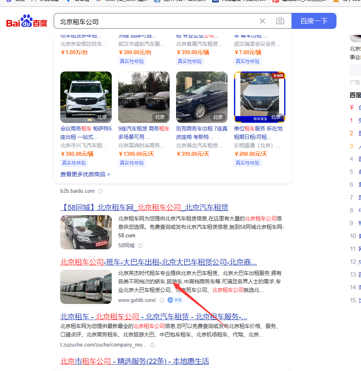This screenshot has width=361, height=371.
Task: Click seller name 武汉瑞凌会议会务...
Action: tap(257, 44)
